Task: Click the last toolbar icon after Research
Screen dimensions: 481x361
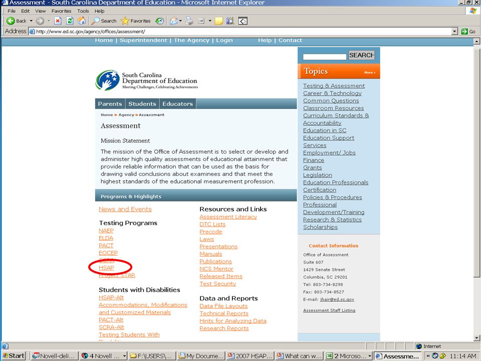Action: coord(243,21)
